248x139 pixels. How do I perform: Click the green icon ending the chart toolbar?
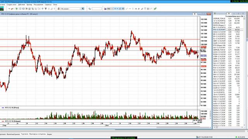(155, 9)
